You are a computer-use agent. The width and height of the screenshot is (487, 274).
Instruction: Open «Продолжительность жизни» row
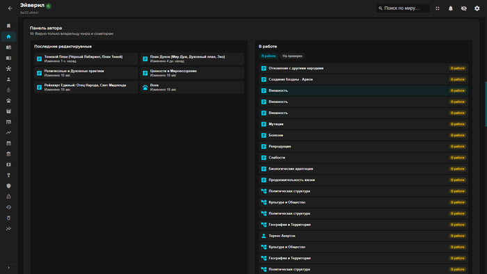(363, 180)
